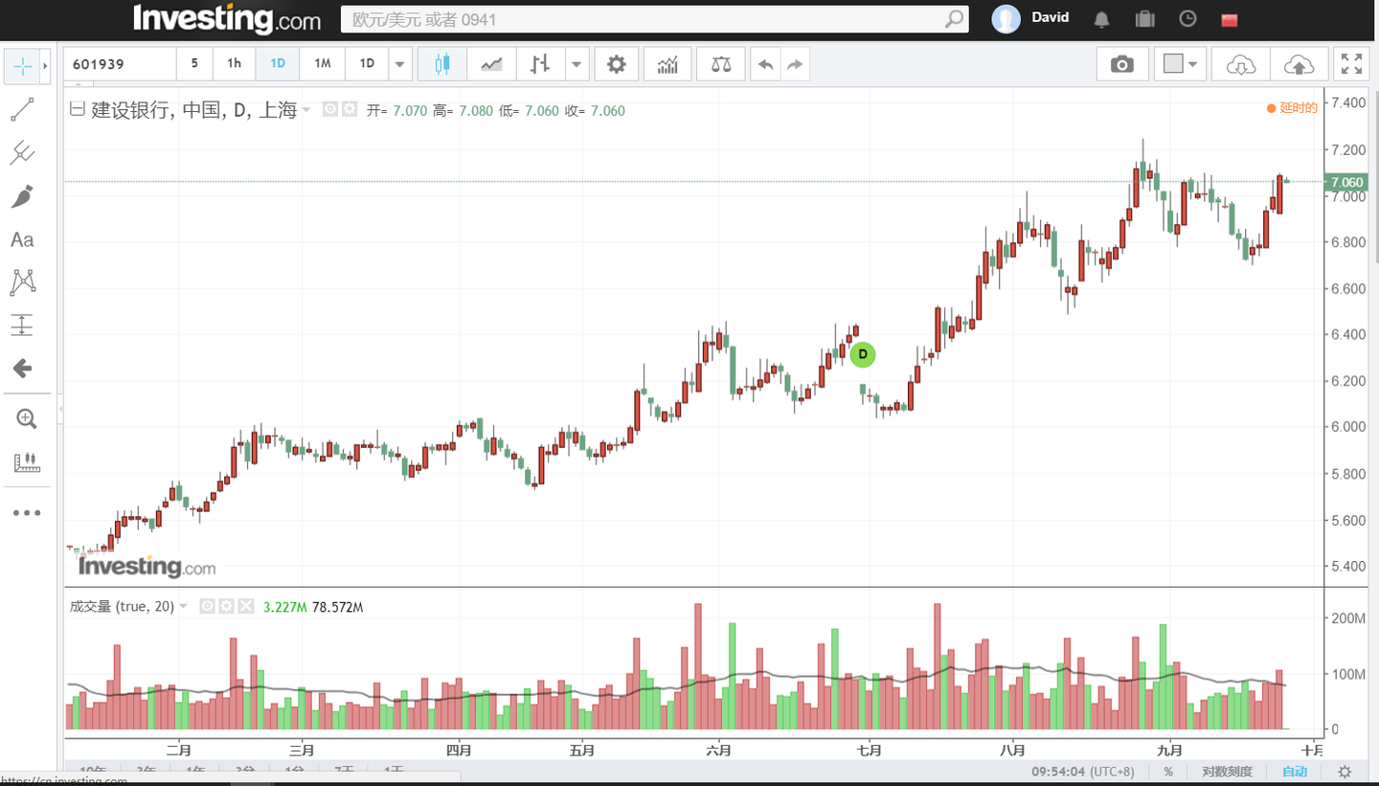Switch to the 1h timeframe
This screenshot has width=1379, height=786.
click(234, 63)
